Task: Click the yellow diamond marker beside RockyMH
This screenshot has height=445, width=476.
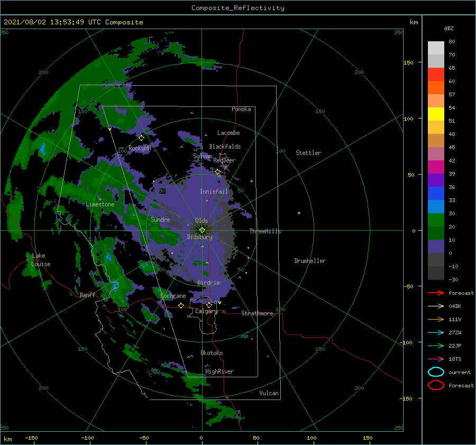Action: click(141, 138)
